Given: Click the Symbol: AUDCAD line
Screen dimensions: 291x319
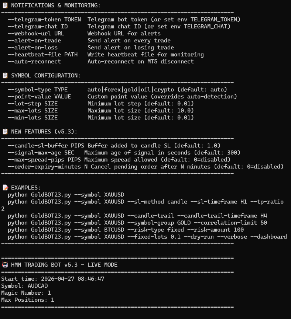Looking at the screenshot, I should (x=24, y=285).
